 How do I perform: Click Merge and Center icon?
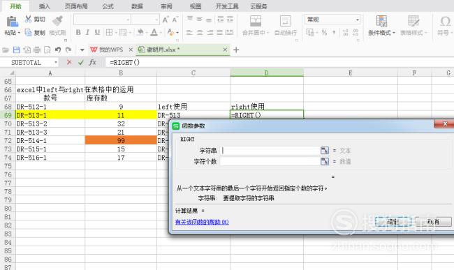[256, 22]
